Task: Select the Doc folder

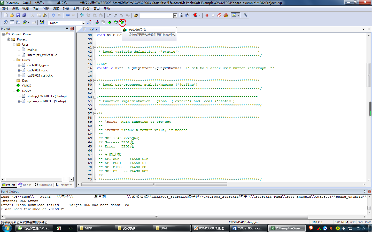Action: [x=25, y=81]
